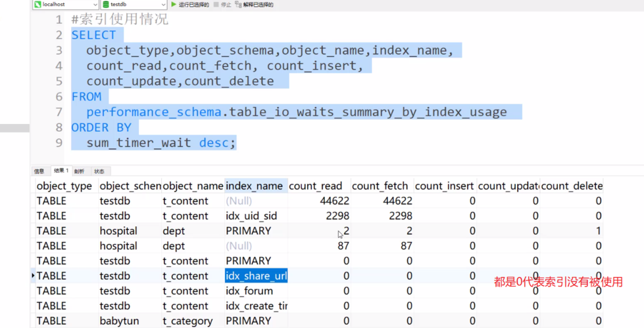Click the count_read column header
Image resolution: width=644 pixels, height=328 pixels.
click(319, 186)
